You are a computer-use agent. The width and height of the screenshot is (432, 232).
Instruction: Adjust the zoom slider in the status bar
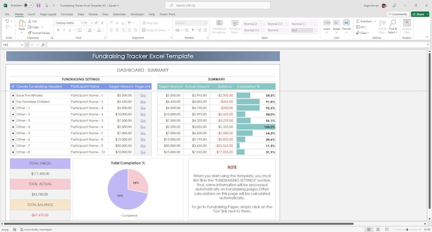[407, 229]
